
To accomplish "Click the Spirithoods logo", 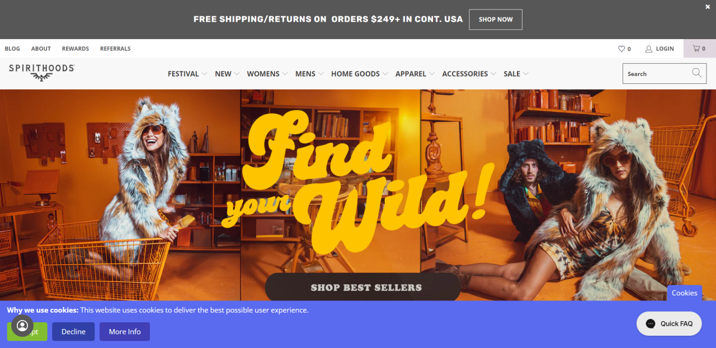I will [41, 72].
